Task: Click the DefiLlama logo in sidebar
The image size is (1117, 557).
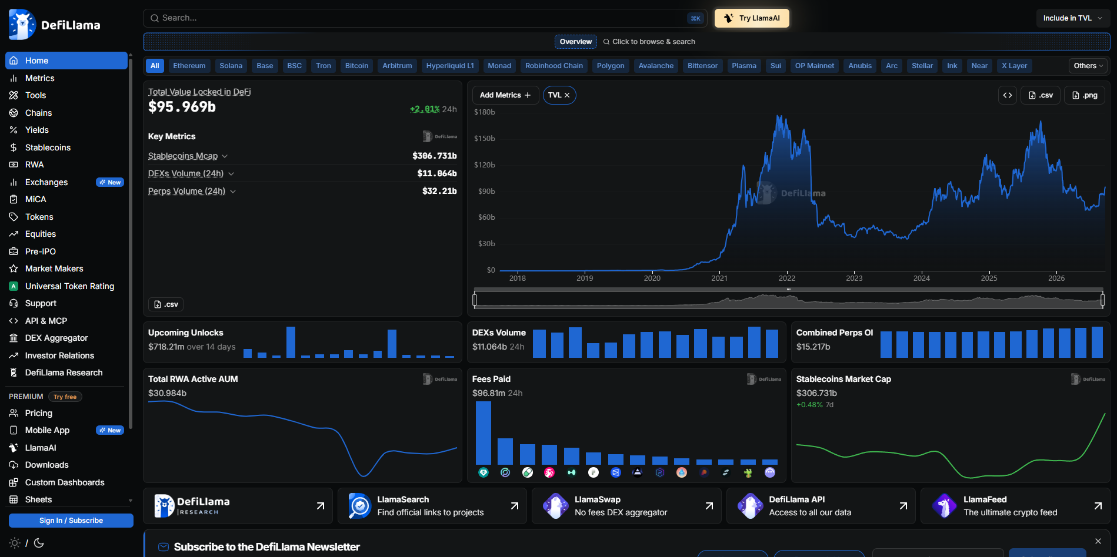Action: click(55, 25)
